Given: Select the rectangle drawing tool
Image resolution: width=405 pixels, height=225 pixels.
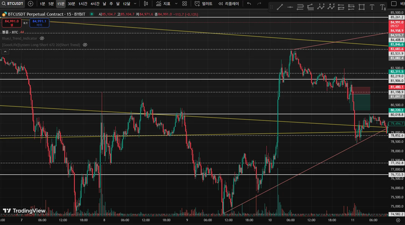Looking at the screenshot, I should click(x=362, y=7).
